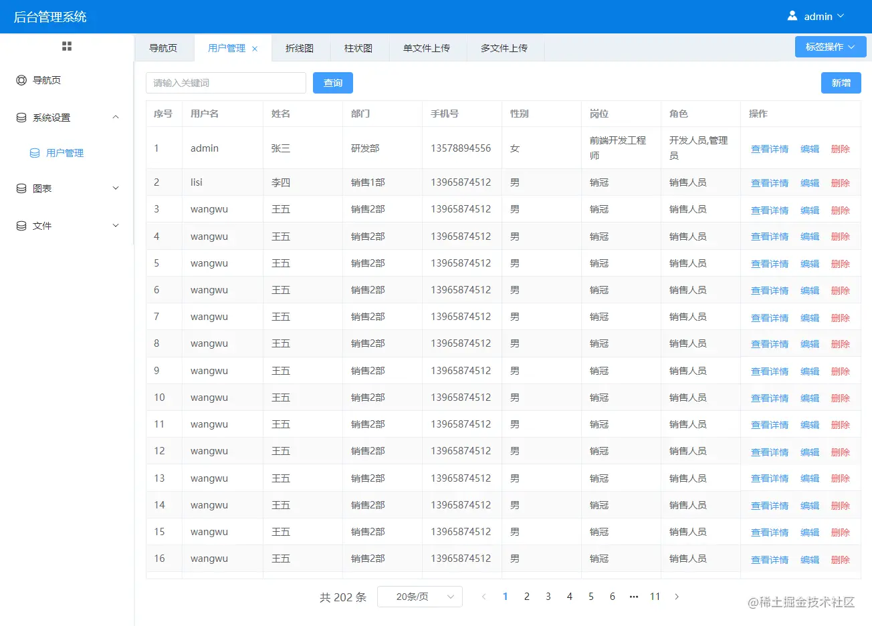Click phone number 13578894556
The height and width of the screenshot is (626, 872).
(x=461, y=148)
